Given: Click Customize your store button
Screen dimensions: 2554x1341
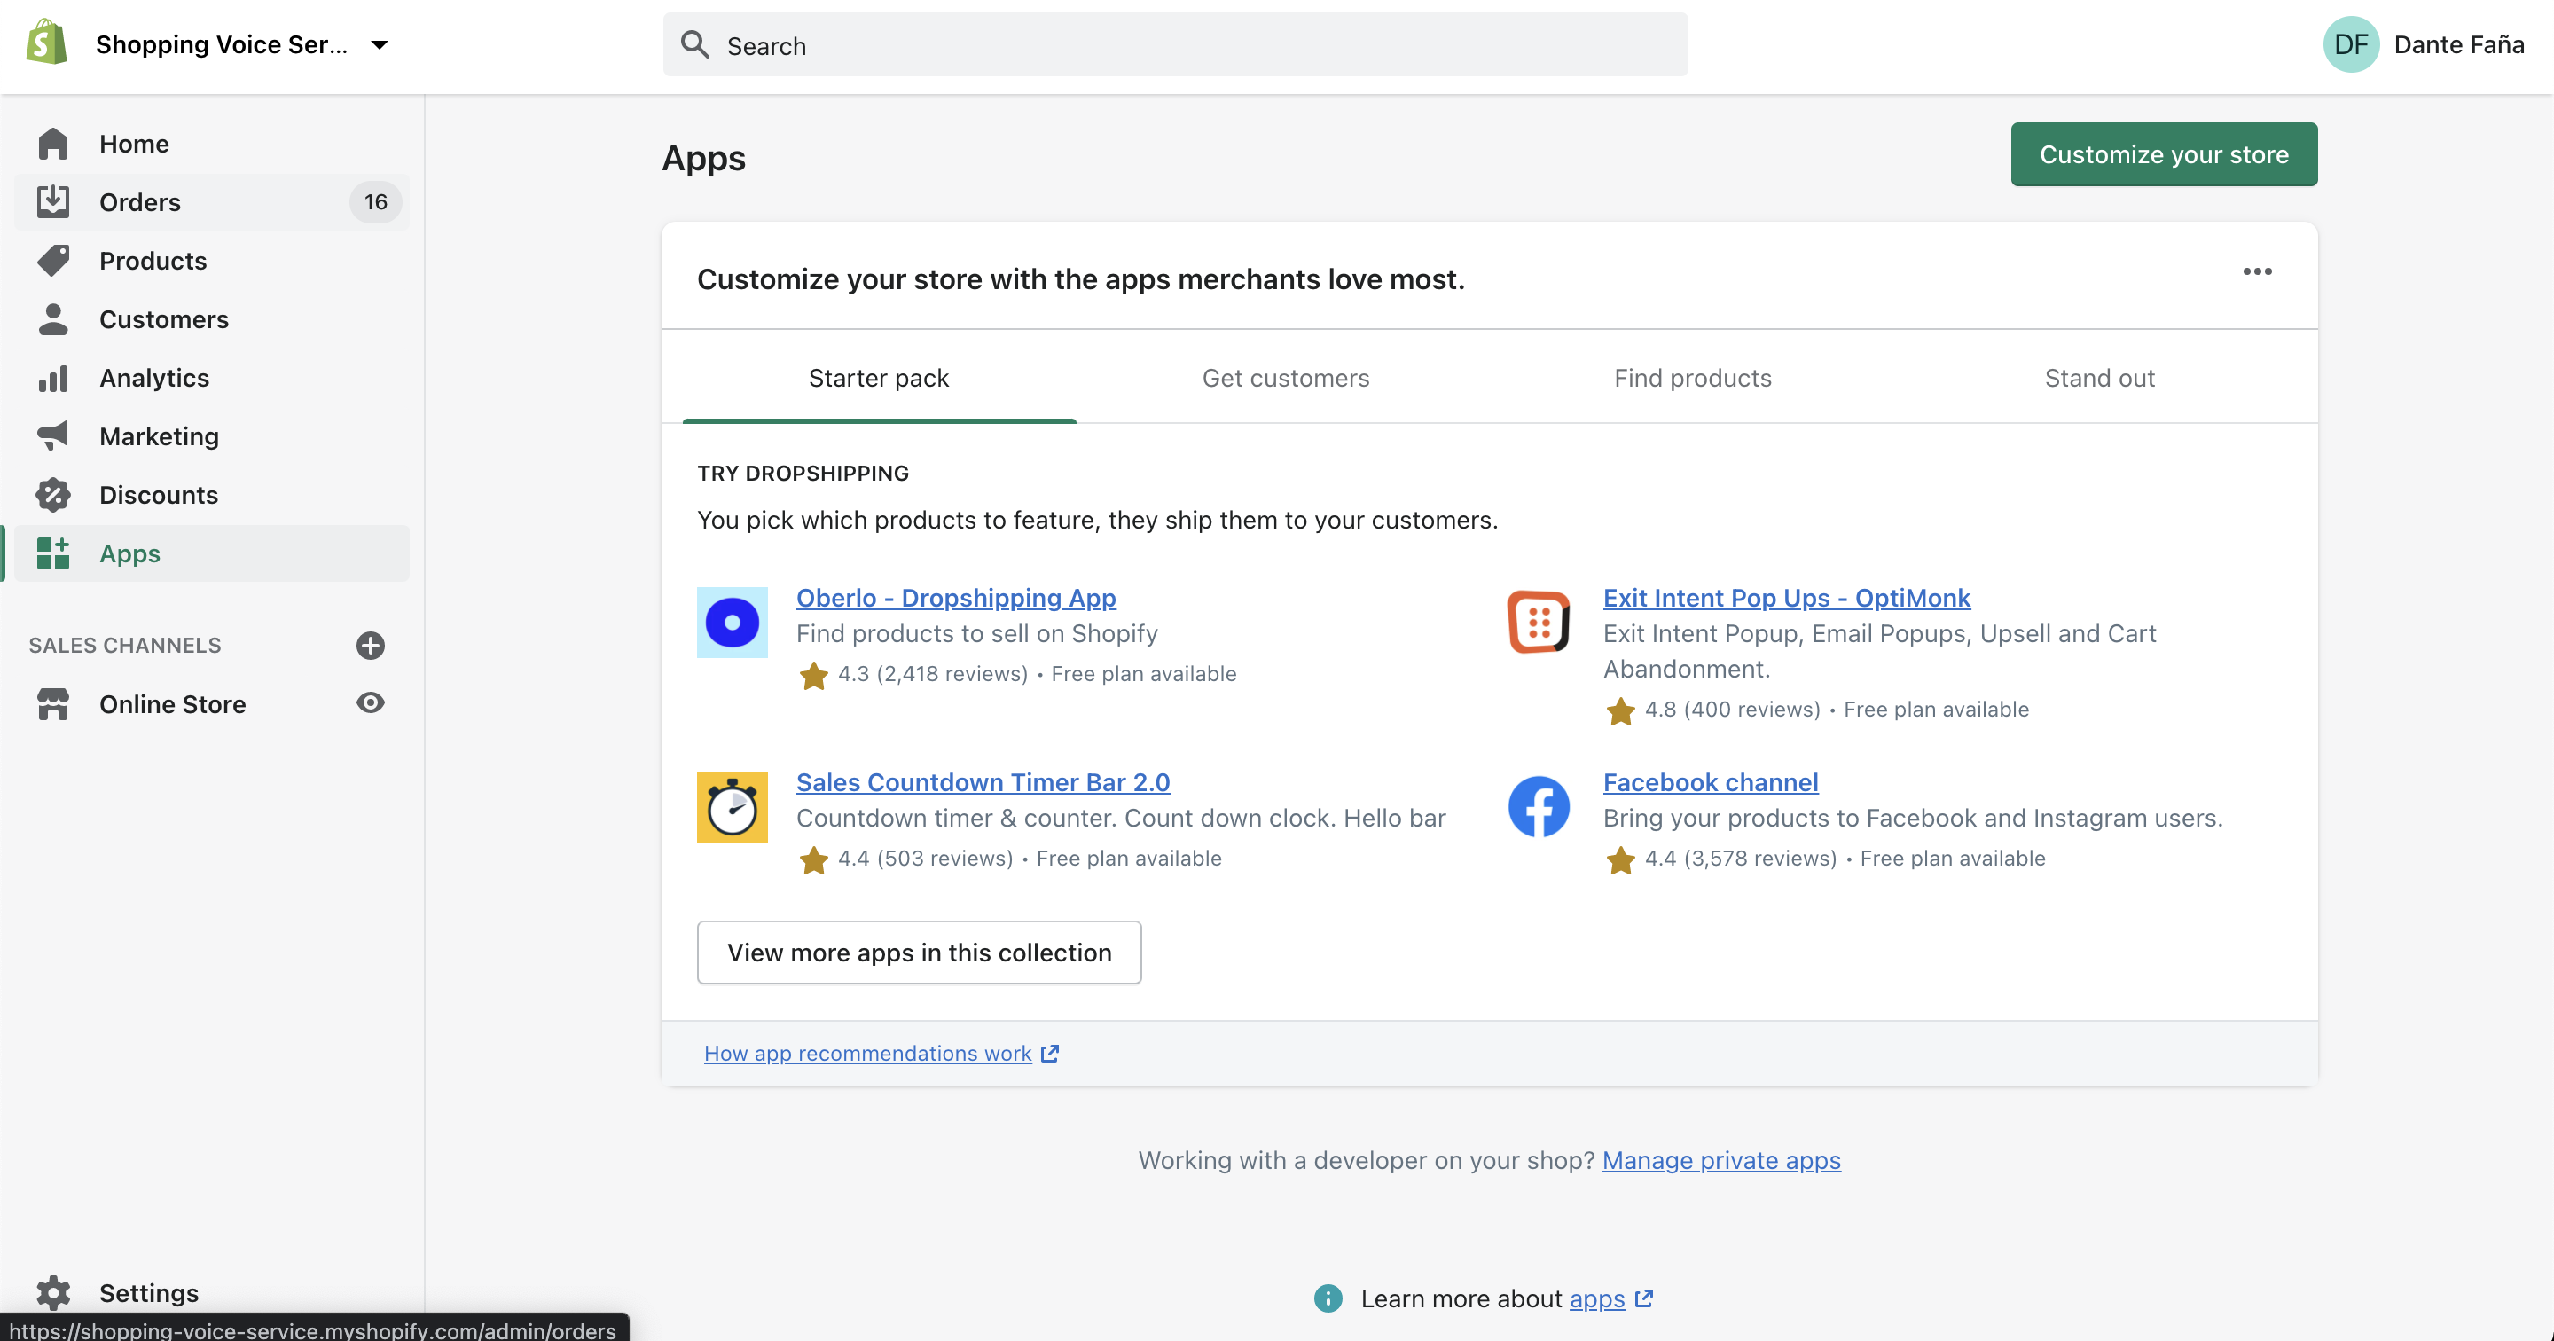Looking at the screenshot, I should tap(2164, 153).
